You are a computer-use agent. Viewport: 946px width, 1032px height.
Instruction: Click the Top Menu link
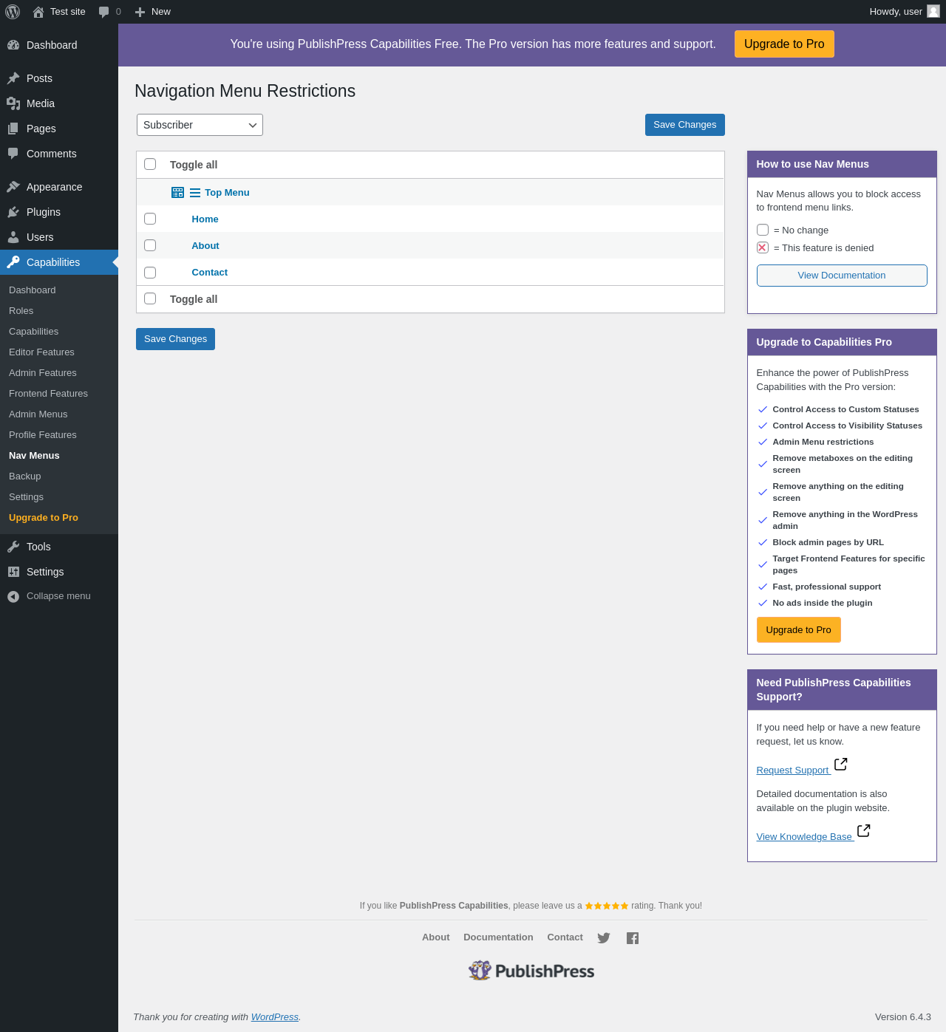click(x=227, y=193)
